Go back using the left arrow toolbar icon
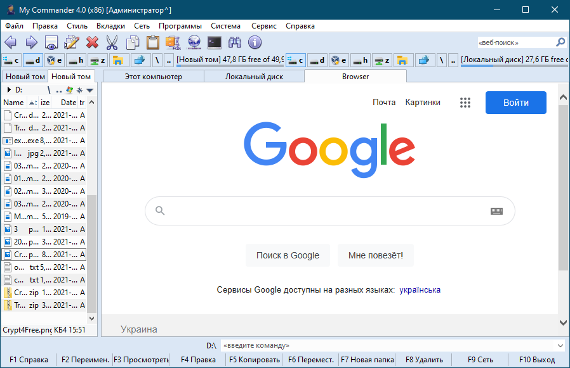 [11, 42]
